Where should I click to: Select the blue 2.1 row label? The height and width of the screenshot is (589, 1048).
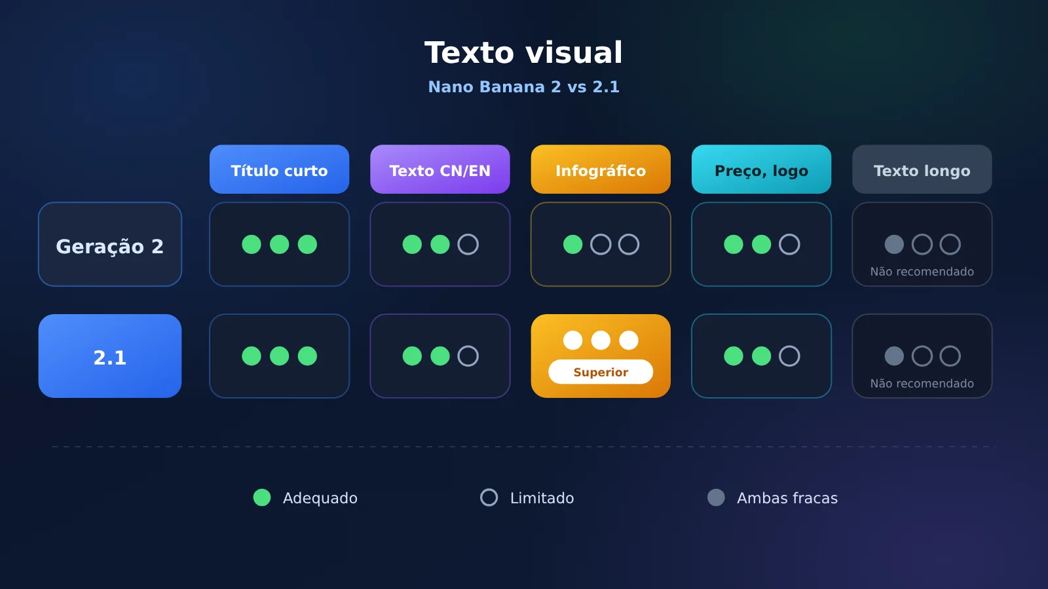(x=110, y=356)
